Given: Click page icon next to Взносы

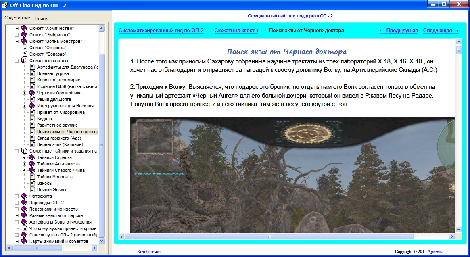Looking at the screenshot, I should click(33, 183).
